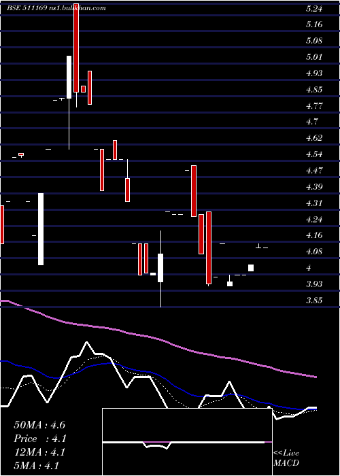This screenshot has width=340, height=476.
Task: Click price axis label 5.24
Action: pos(314,9)
